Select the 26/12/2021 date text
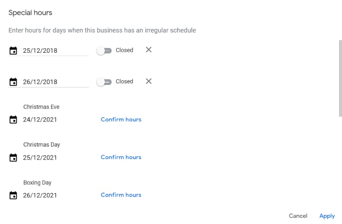 click(40, 195)
